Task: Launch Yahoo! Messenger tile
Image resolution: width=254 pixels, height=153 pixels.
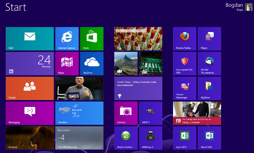Action: tap(185, 88)
